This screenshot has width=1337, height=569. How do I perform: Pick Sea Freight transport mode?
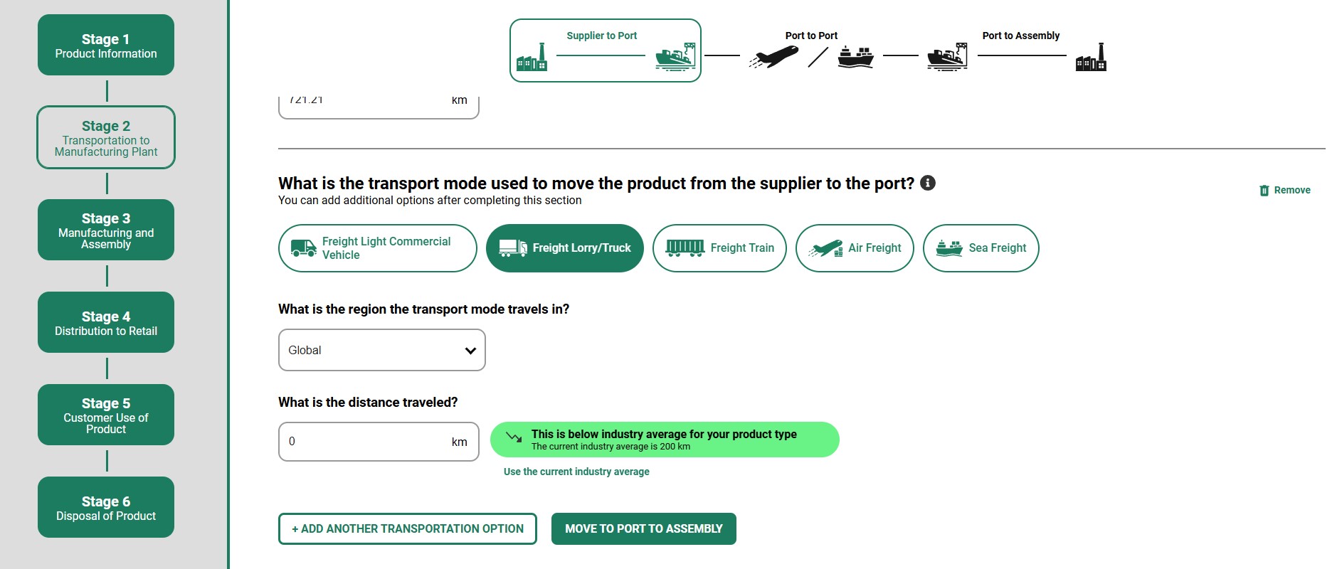[981, 248]
